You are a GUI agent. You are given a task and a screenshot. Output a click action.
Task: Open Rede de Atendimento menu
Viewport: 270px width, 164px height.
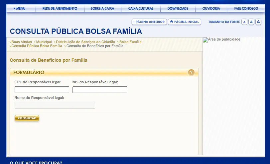click(60, 8)
